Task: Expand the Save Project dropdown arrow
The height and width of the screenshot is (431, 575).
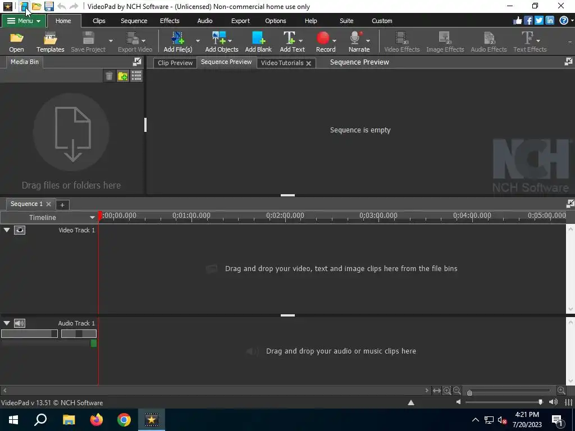Action: click(x=111, y=40)
